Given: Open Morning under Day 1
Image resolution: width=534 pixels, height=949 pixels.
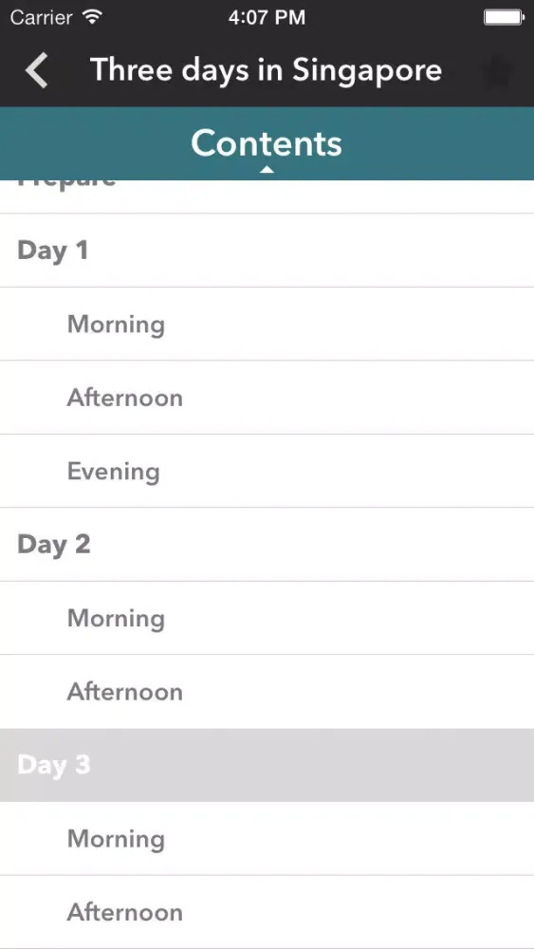Looking at the screenshot, I should pyautogui.click(x=267, y=324).
